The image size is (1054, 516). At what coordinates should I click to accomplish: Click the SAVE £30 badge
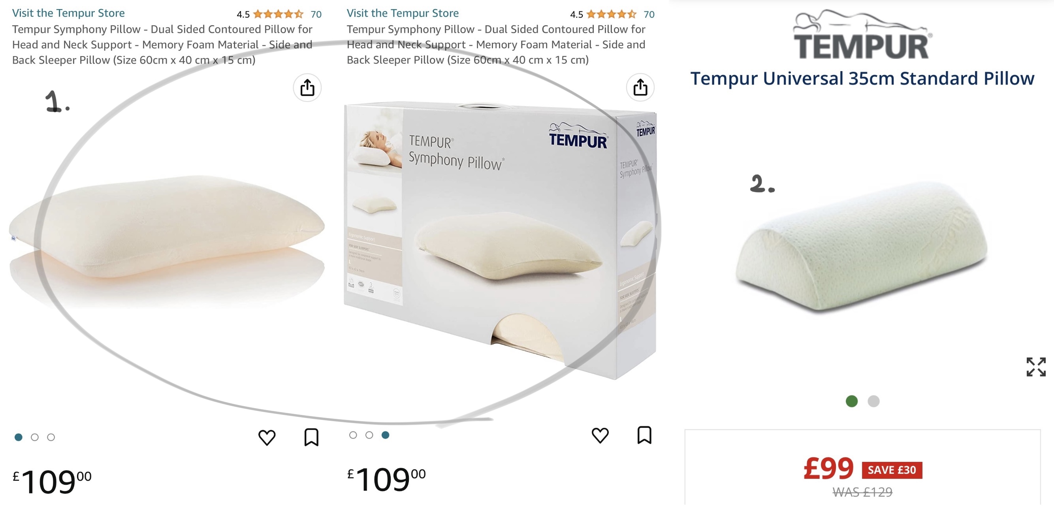point(892,470)
